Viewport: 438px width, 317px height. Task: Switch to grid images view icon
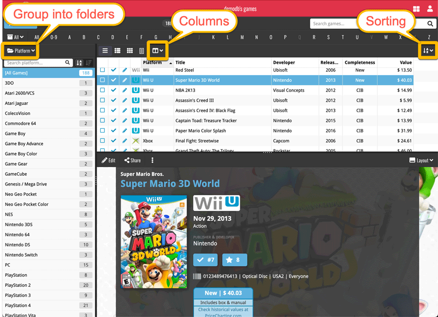tap(129, 51)
